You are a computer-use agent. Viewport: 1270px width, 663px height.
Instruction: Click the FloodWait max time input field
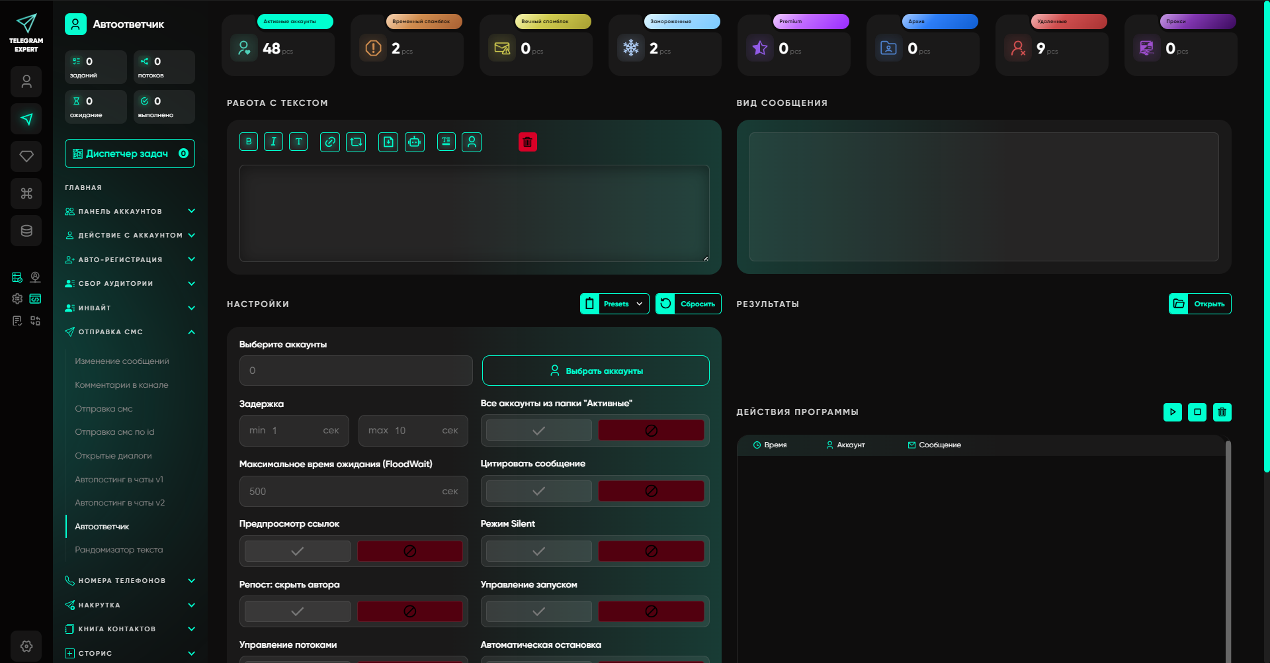pyautogui.click(x=344, y=492)
